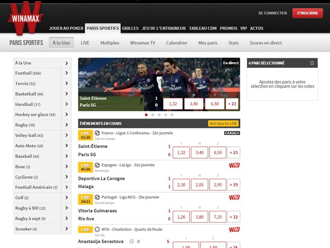Image resolution: width=330 pixels, height=248 pixels.
Task: Click the Winamax logo
Action: [x=24, y=17]
